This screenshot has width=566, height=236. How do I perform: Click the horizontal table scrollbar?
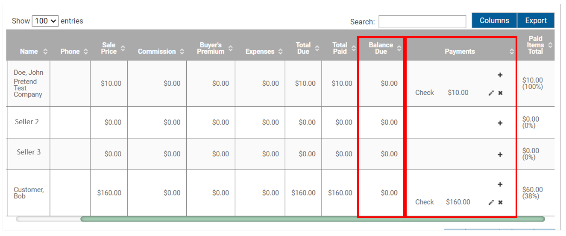(312, 219)
